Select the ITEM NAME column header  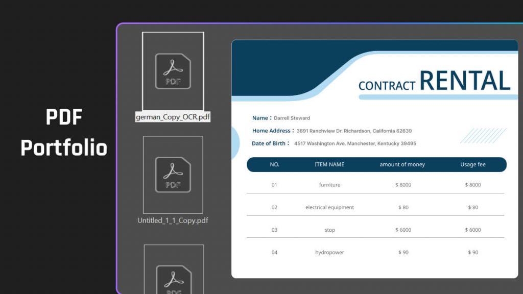(329, 164)
